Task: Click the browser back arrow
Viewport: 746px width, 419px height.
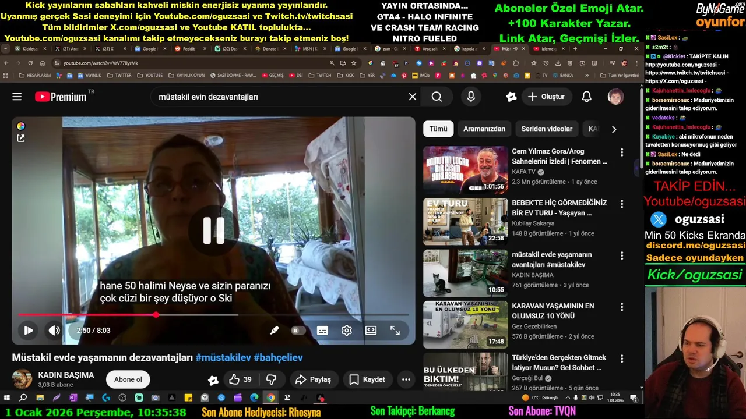Action: [x=6, y=63]
